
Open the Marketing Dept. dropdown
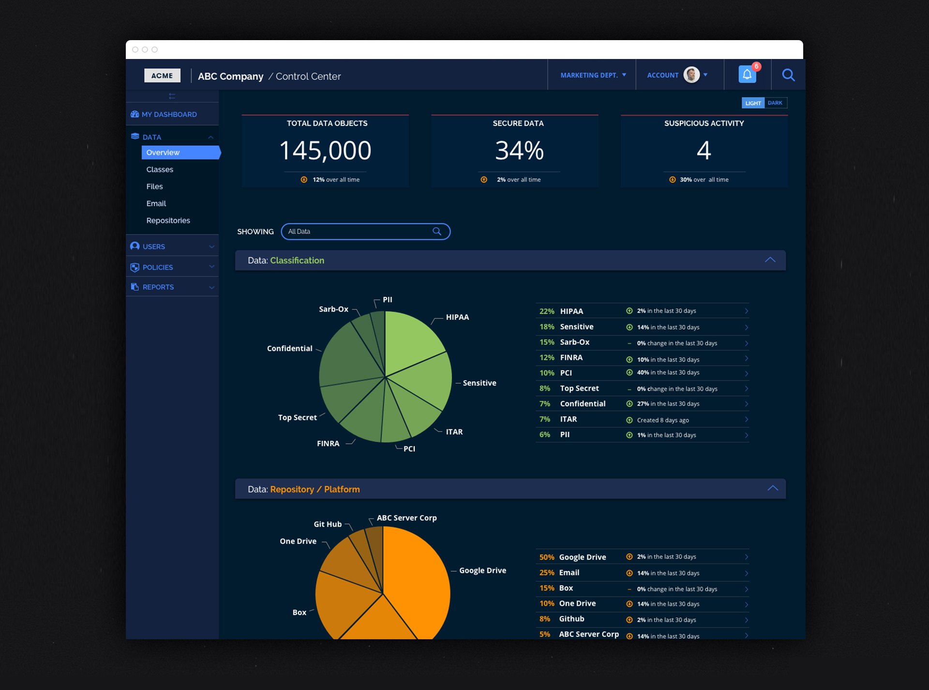(x=593, y=75)
